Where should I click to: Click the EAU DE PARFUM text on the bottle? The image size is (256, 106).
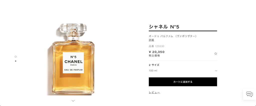point(73,70)
